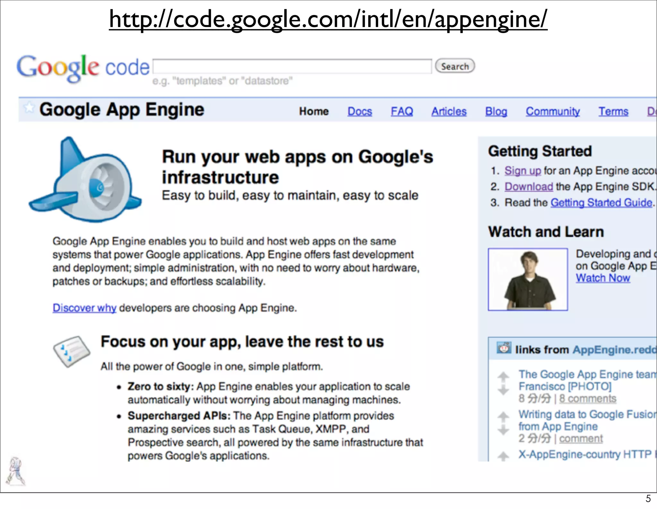
Task: Click the Google App Engine page title
Action: coord(122,110)
